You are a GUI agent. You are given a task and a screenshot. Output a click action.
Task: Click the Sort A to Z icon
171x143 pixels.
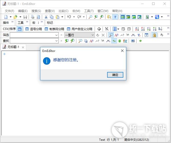(137, 29)
